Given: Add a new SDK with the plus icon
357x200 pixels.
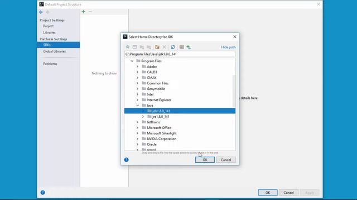Looking at the screenshot, I should coord(83,12).
